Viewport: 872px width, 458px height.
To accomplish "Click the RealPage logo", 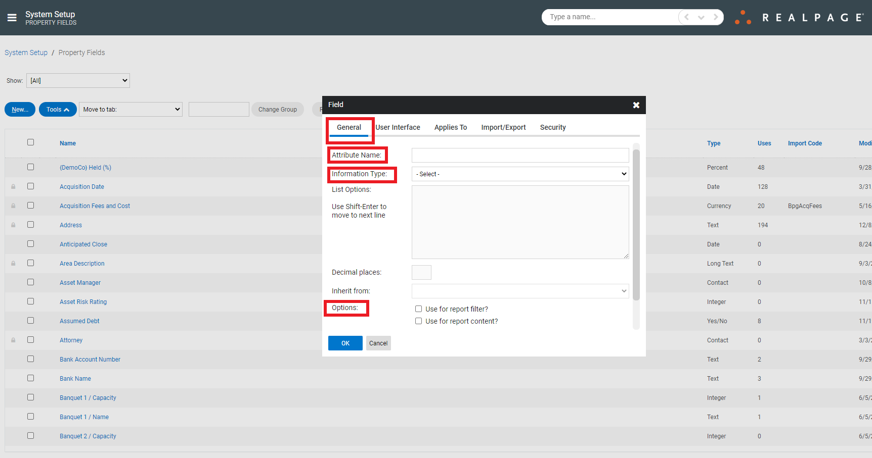I will point(799,17).
